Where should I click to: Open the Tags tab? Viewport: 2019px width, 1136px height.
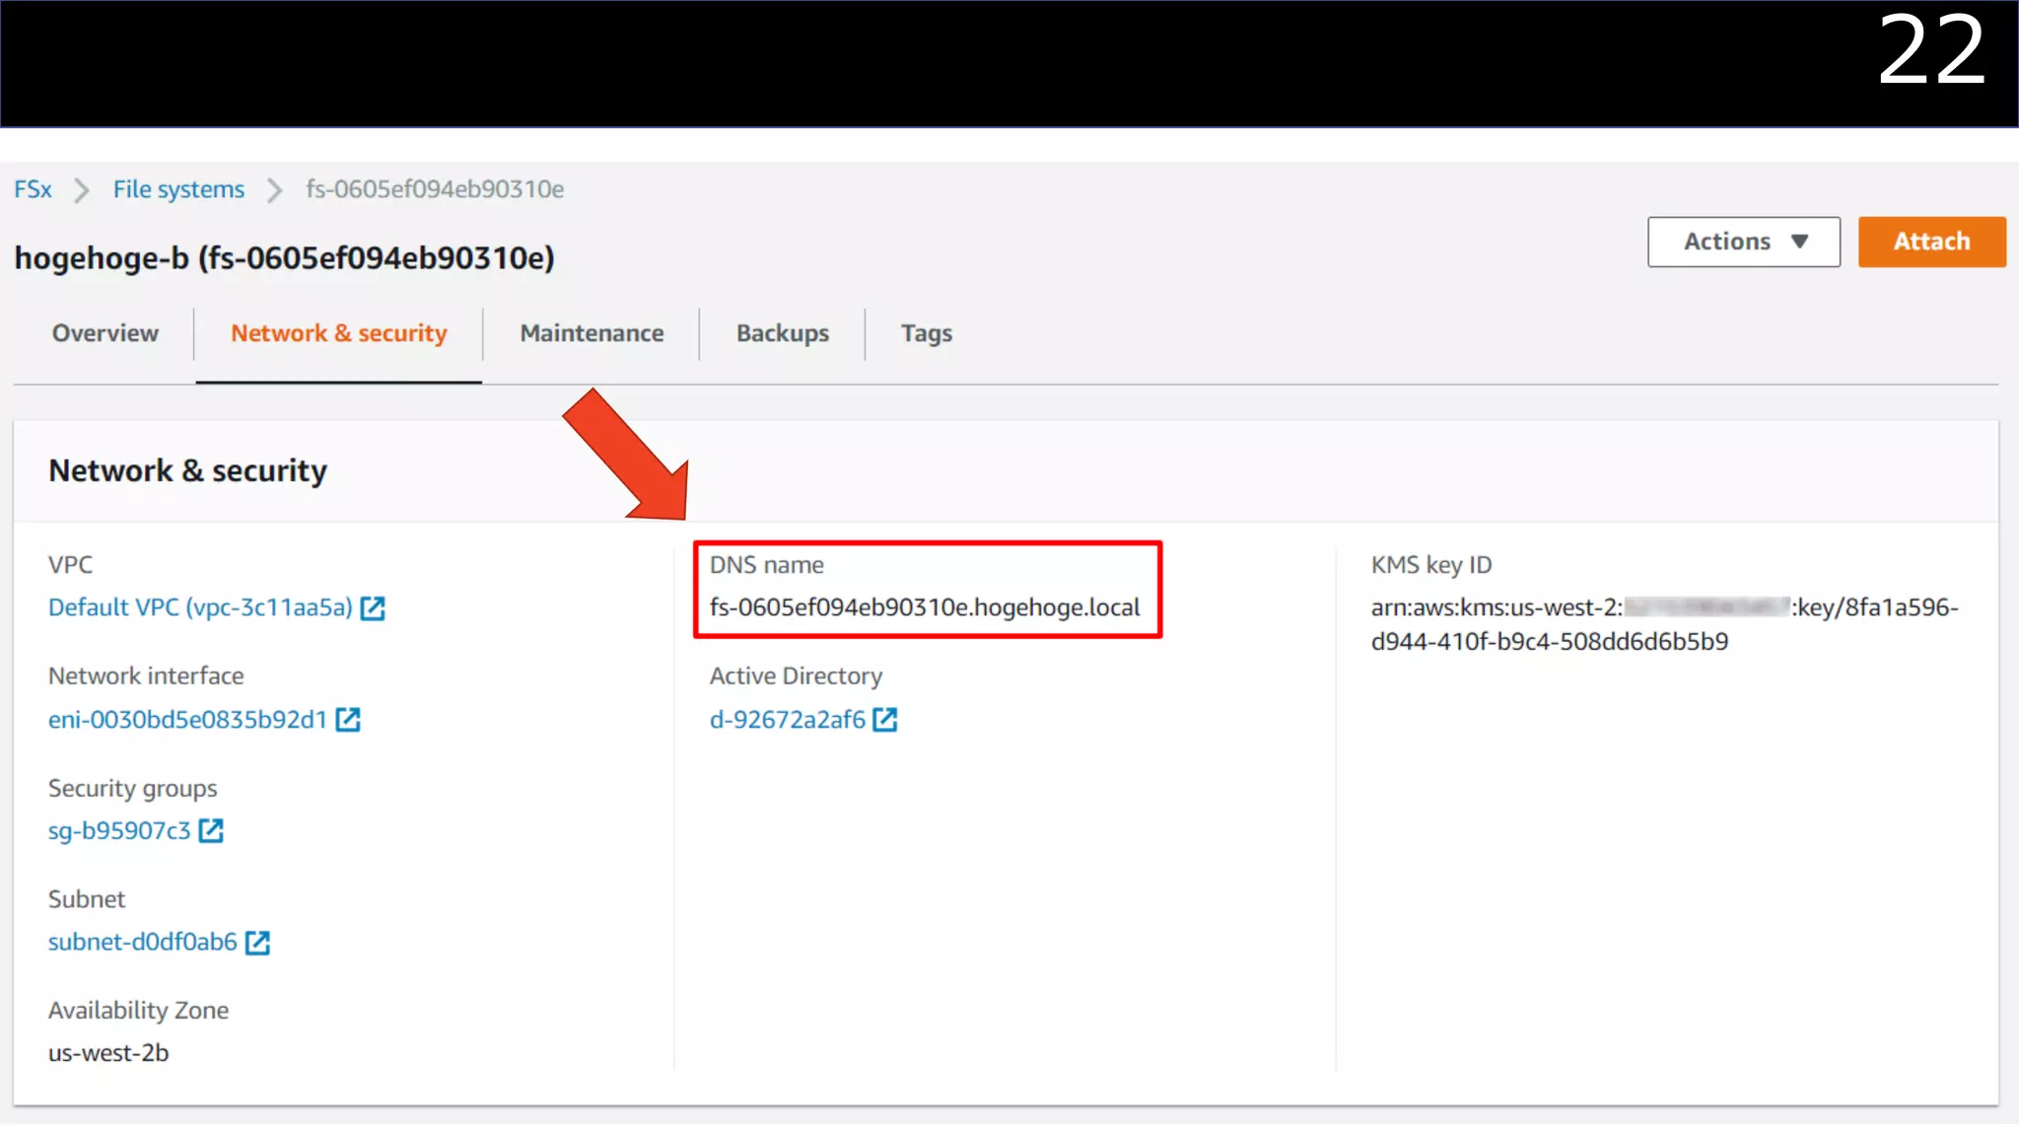coord(926,333)
